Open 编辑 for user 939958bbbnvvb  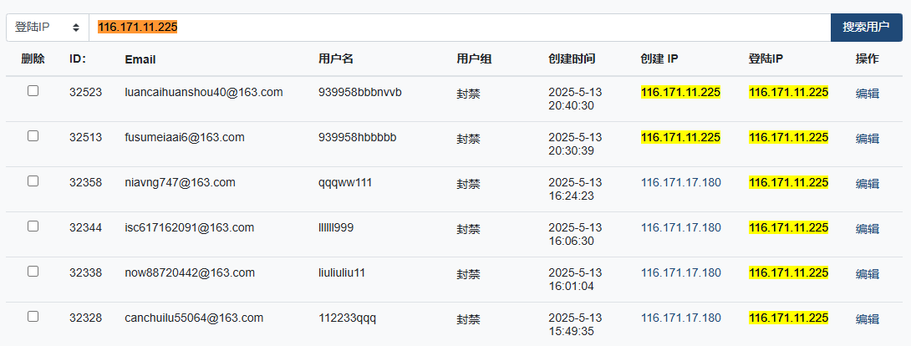tap(867, 94)
